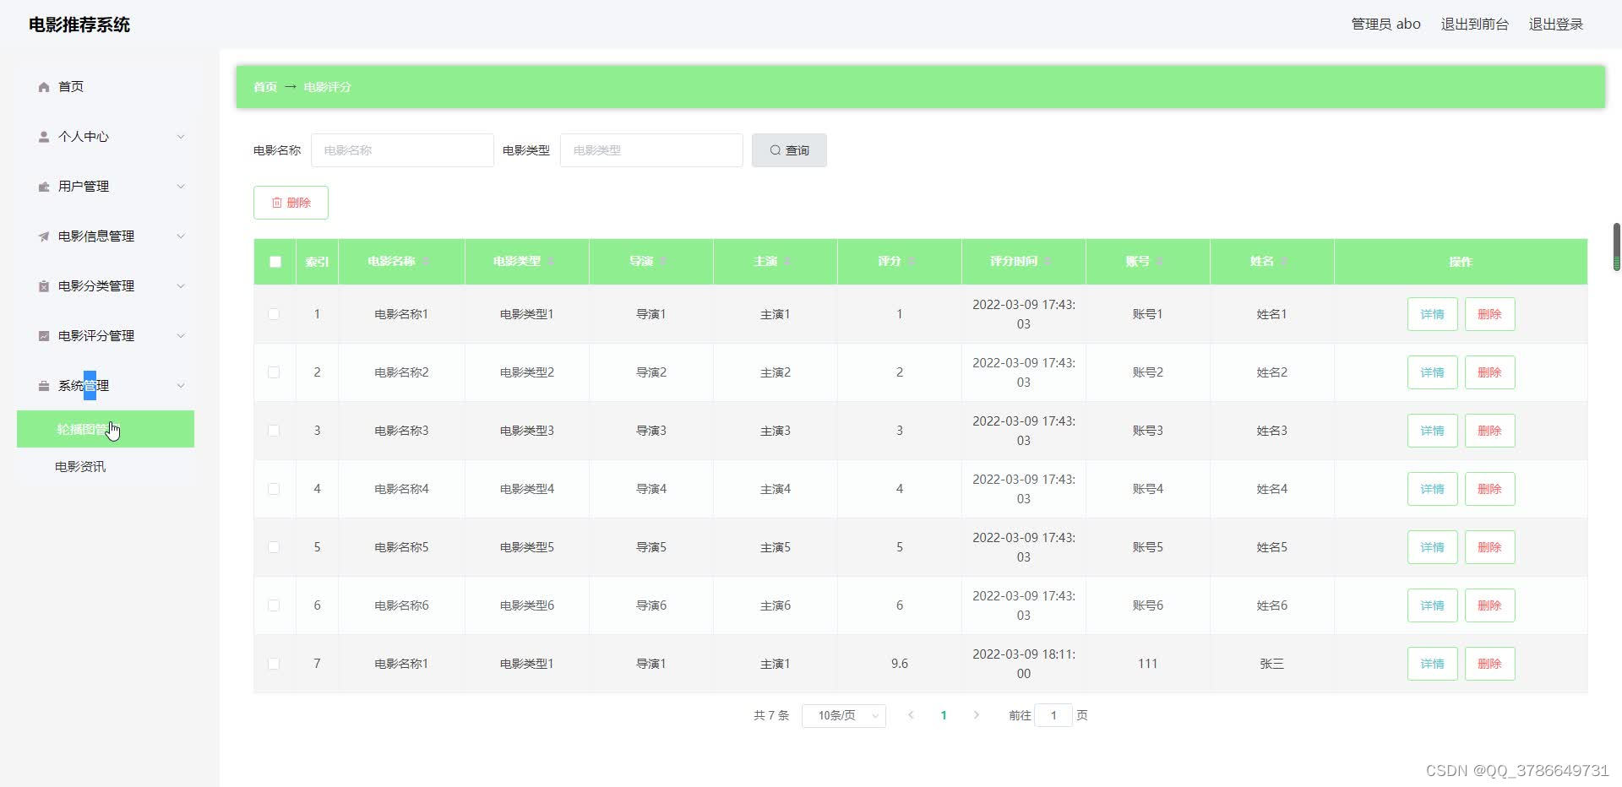Click the sort arrows on 电影名称 column
The width and height of the screenshot is (1622, 787).
[x=426, y=262]
